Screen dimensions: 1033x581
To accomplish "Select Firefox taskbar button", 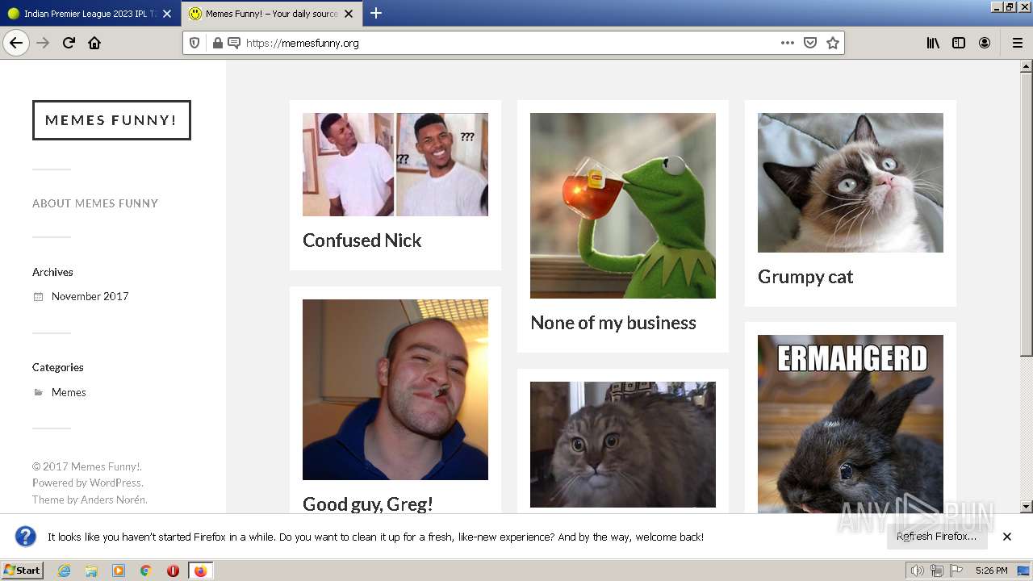I will tap(201, 571).
